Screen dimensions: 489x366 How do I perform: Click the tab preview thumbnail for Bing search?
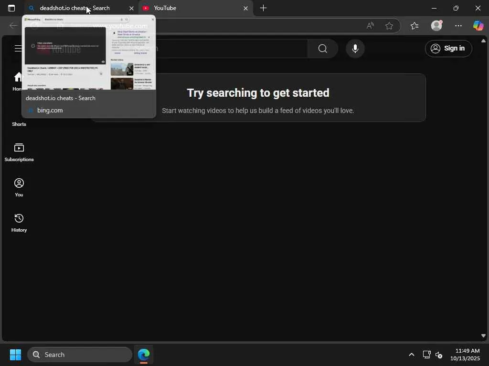pos(89,53)
